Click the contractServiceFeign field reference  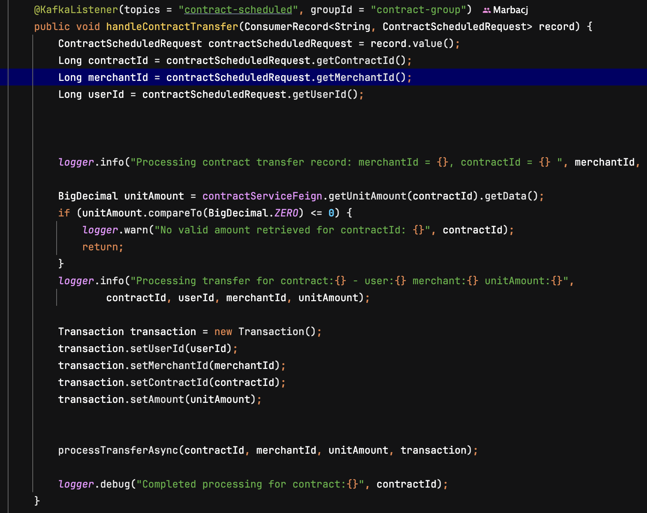(262, 196)
